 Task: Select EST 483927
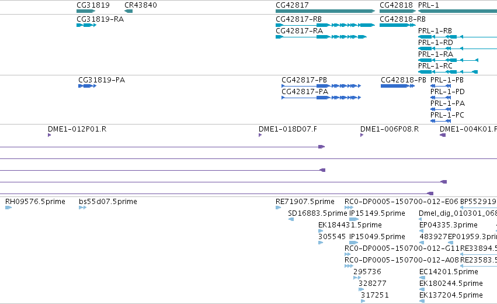coord(422,243)
